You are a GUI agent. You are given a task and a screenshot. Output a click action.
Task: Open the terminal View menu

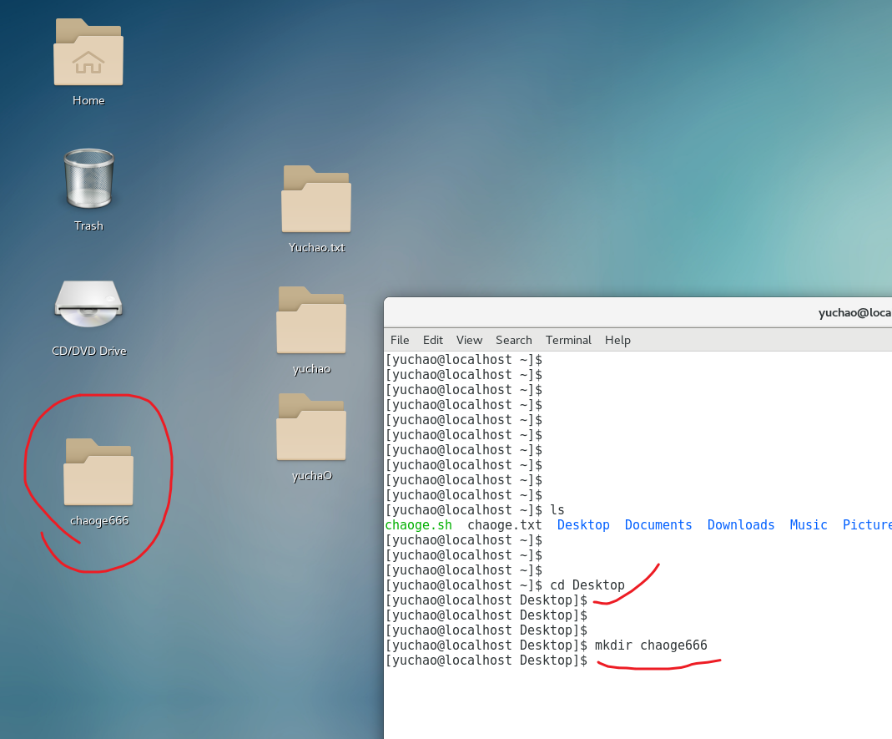pos(469,340)
